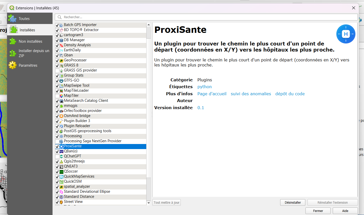
Task: Click the Density Analysis plugin icon
Action: pos(61,45)
